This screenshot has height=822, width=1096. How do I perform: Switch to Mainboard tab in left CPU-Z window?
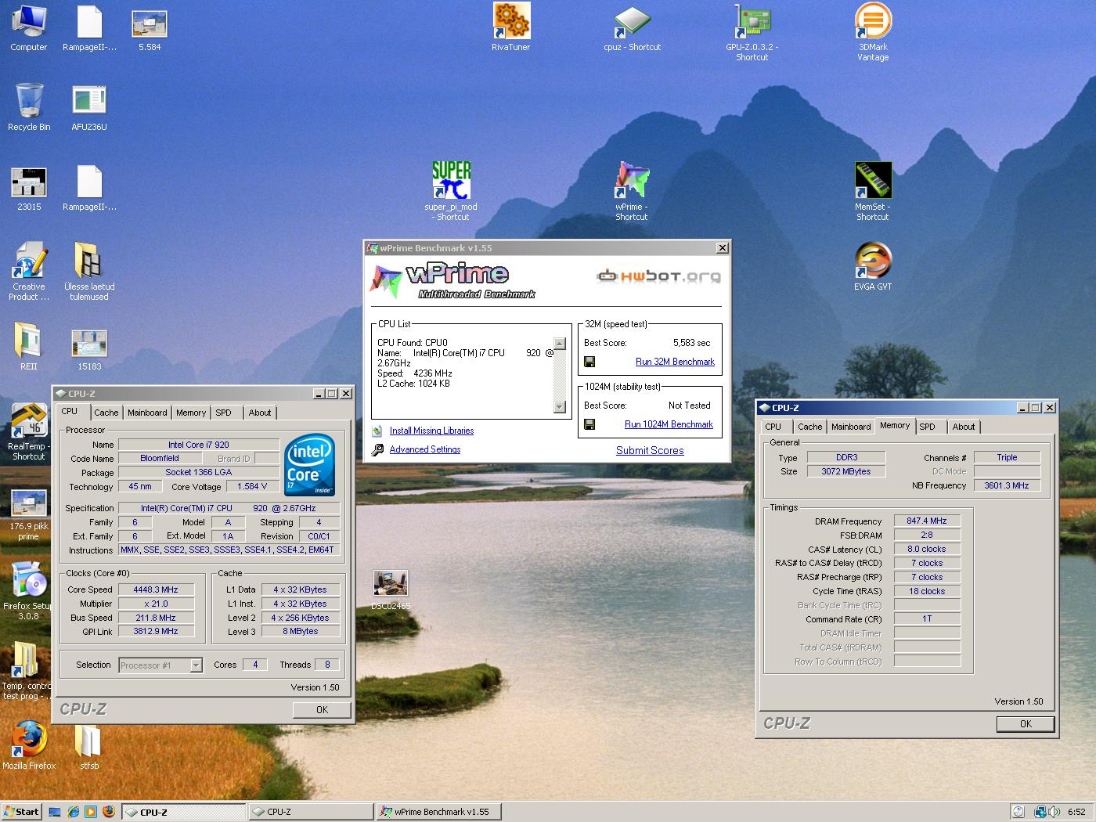[147, 413]
